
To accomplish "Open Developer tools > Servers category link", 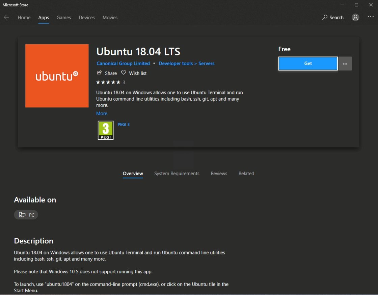I will point(187,63).
